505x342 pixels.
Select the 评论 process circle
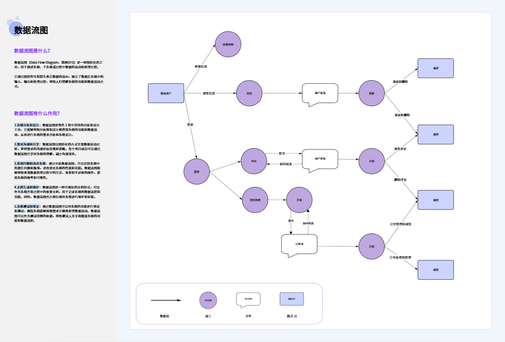click(254, 161)
